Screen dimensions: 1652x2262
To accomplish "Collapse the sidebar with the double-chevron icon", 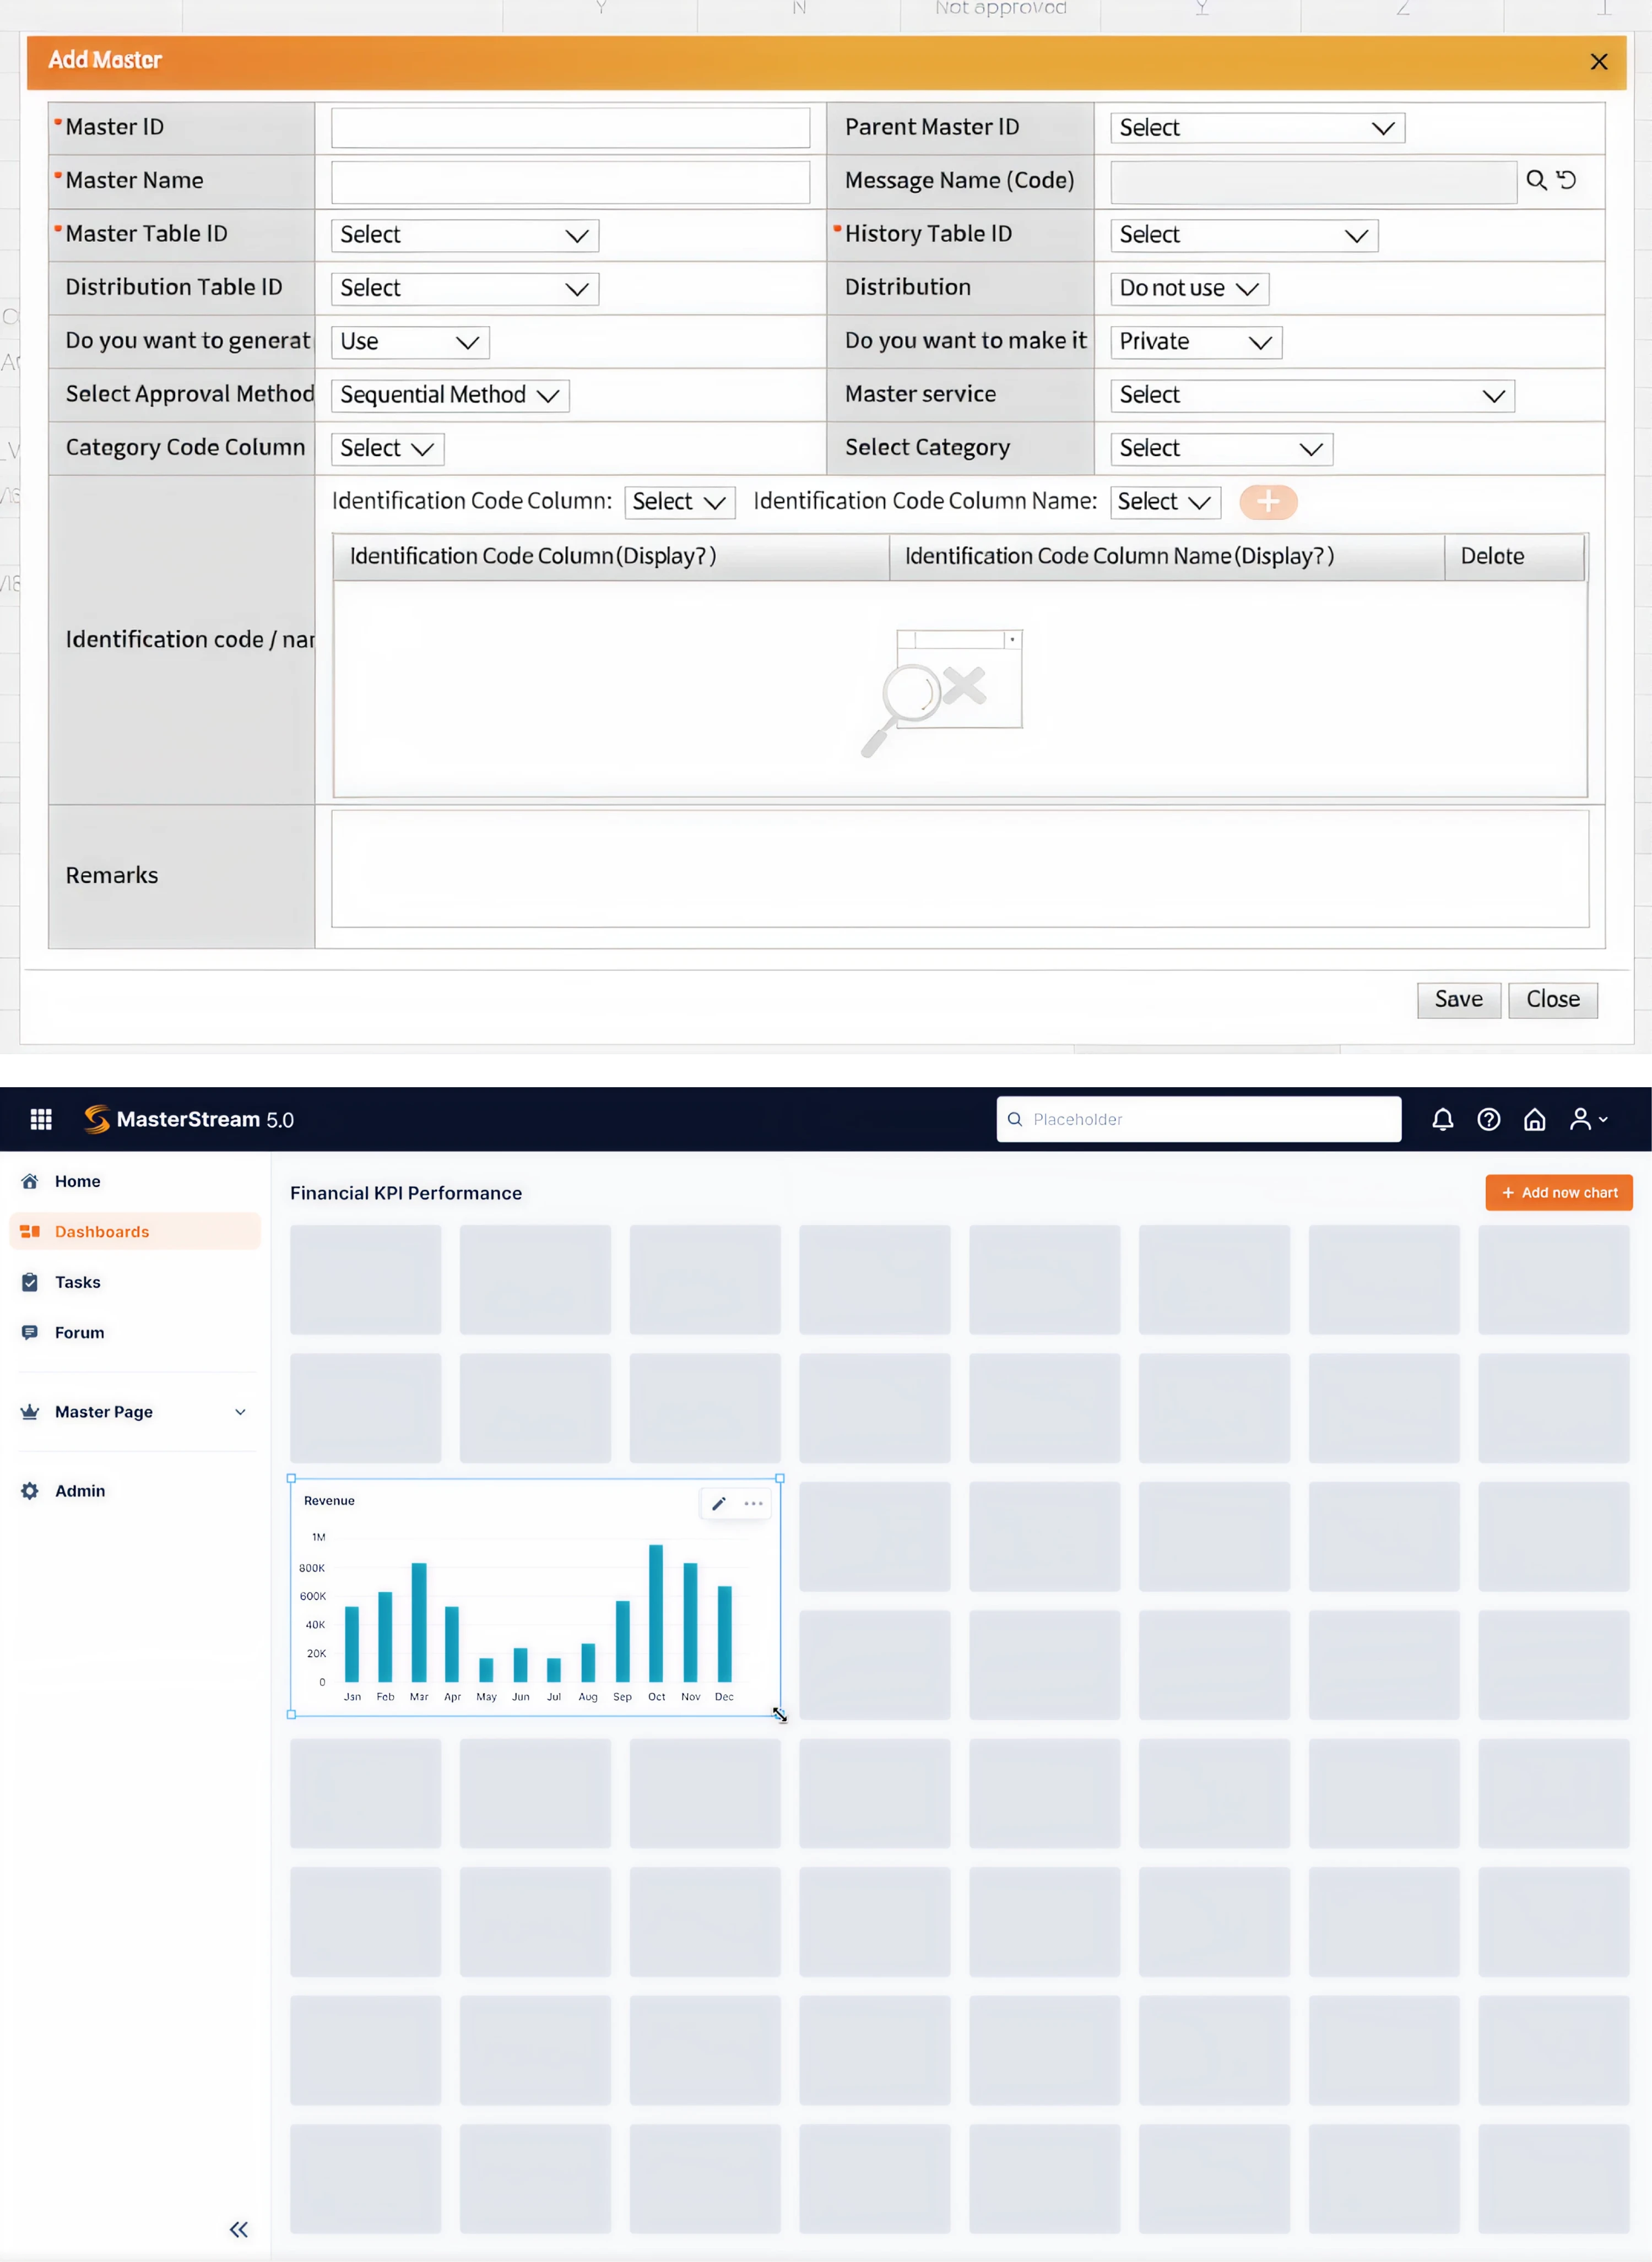I will pyautogui.click(x=238, y=2229).
